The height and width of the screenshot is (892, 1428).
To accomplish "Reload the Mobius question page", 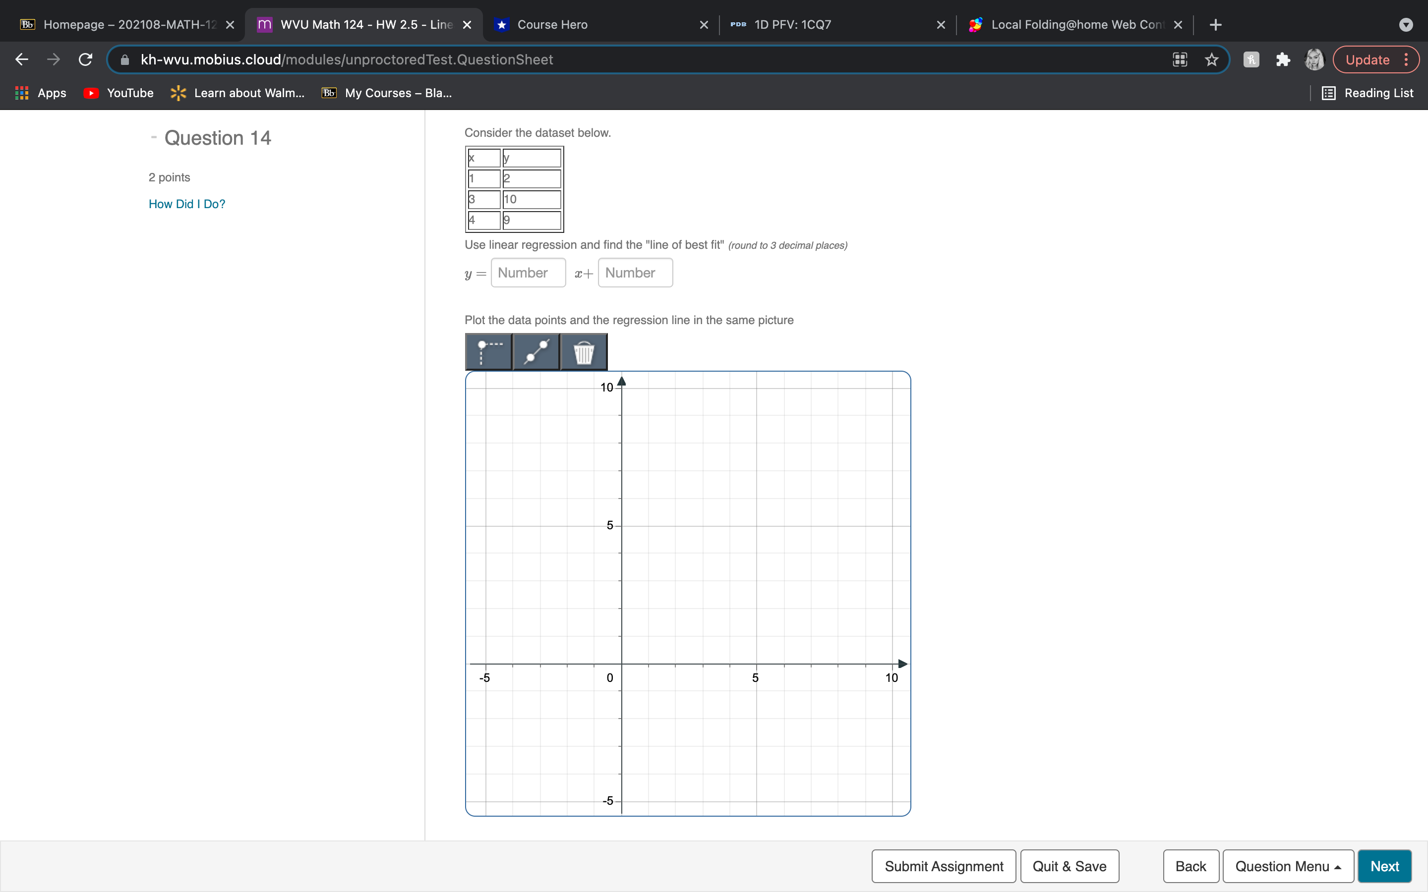I will [x=85, y=59].
